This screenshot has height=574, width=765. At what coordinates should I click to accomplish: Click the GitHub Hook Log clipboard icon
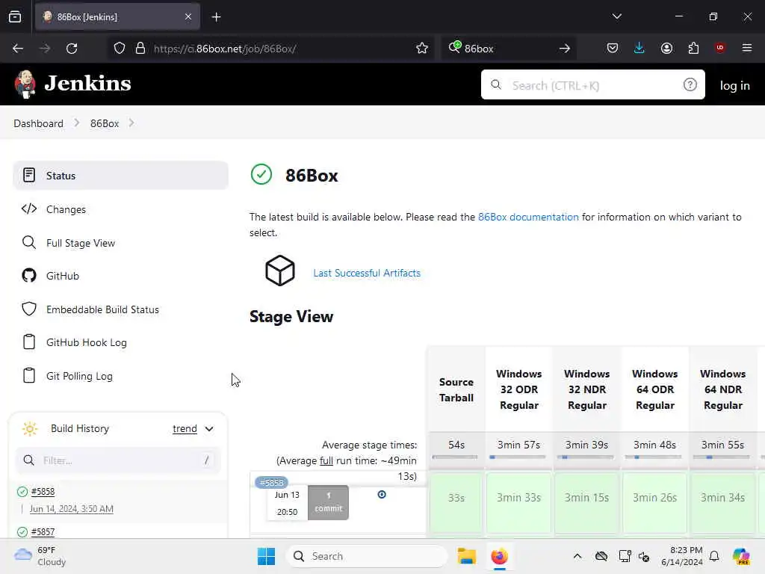tap(29, 342)
